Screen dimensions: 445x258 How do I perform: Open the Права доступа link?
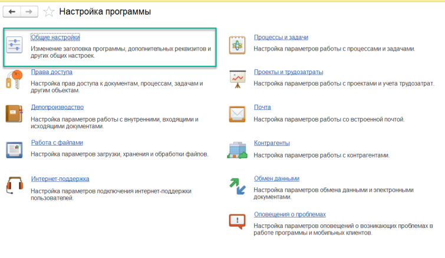(x=51, y=72)
